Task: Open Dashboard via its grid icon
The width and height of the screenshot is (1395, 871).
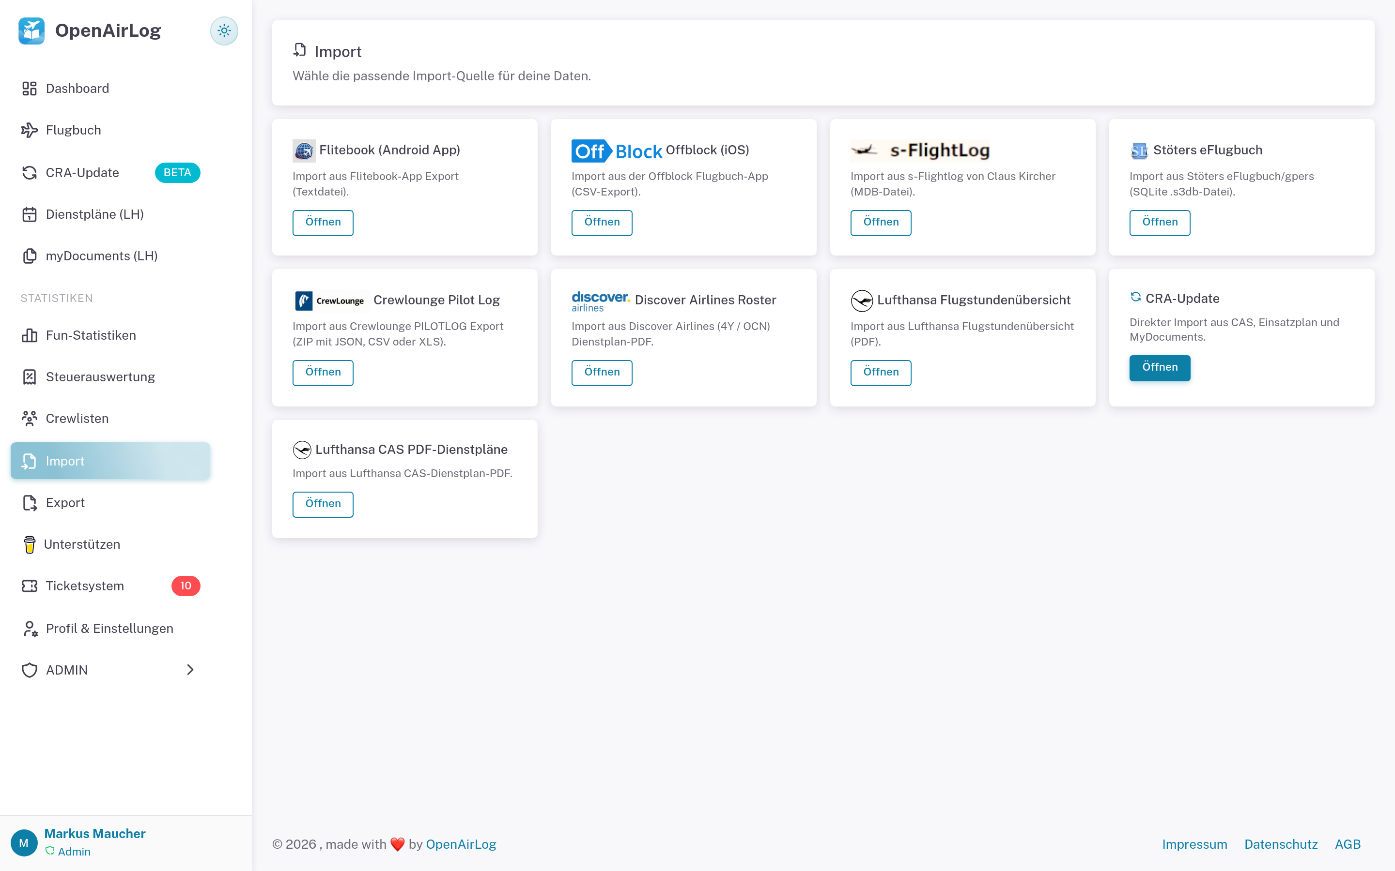Action: [30, 88]
